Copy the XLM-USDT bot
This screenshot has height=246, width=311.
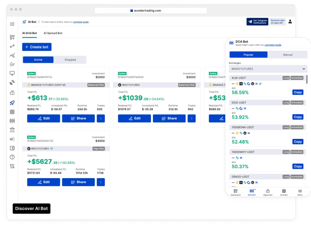298,92
